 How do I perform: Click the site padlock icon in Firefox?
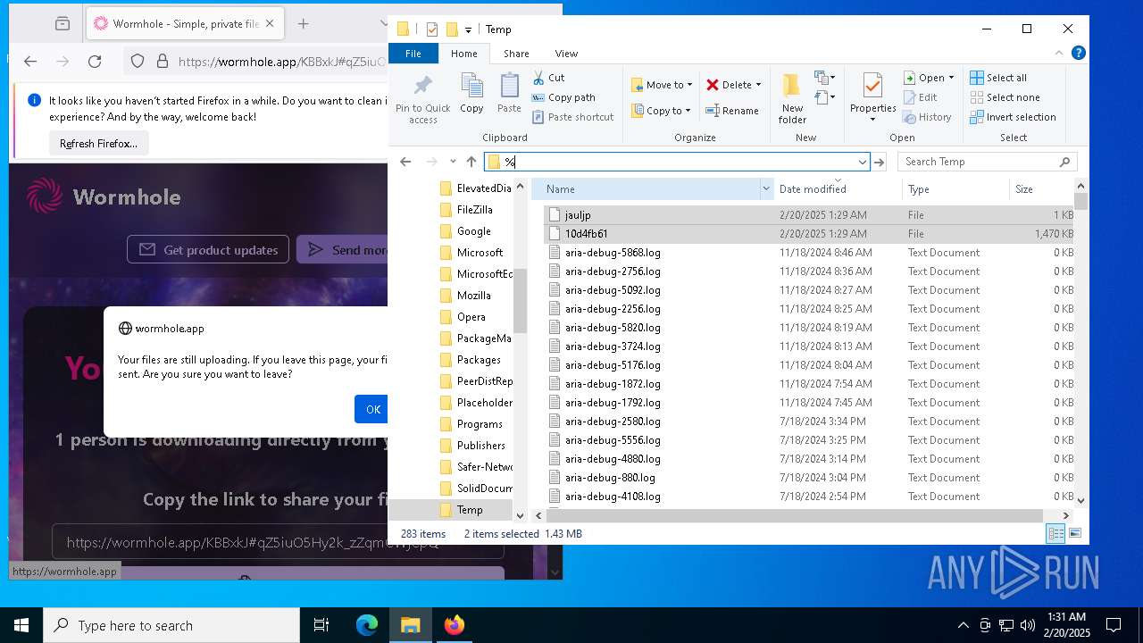(163, 62)
